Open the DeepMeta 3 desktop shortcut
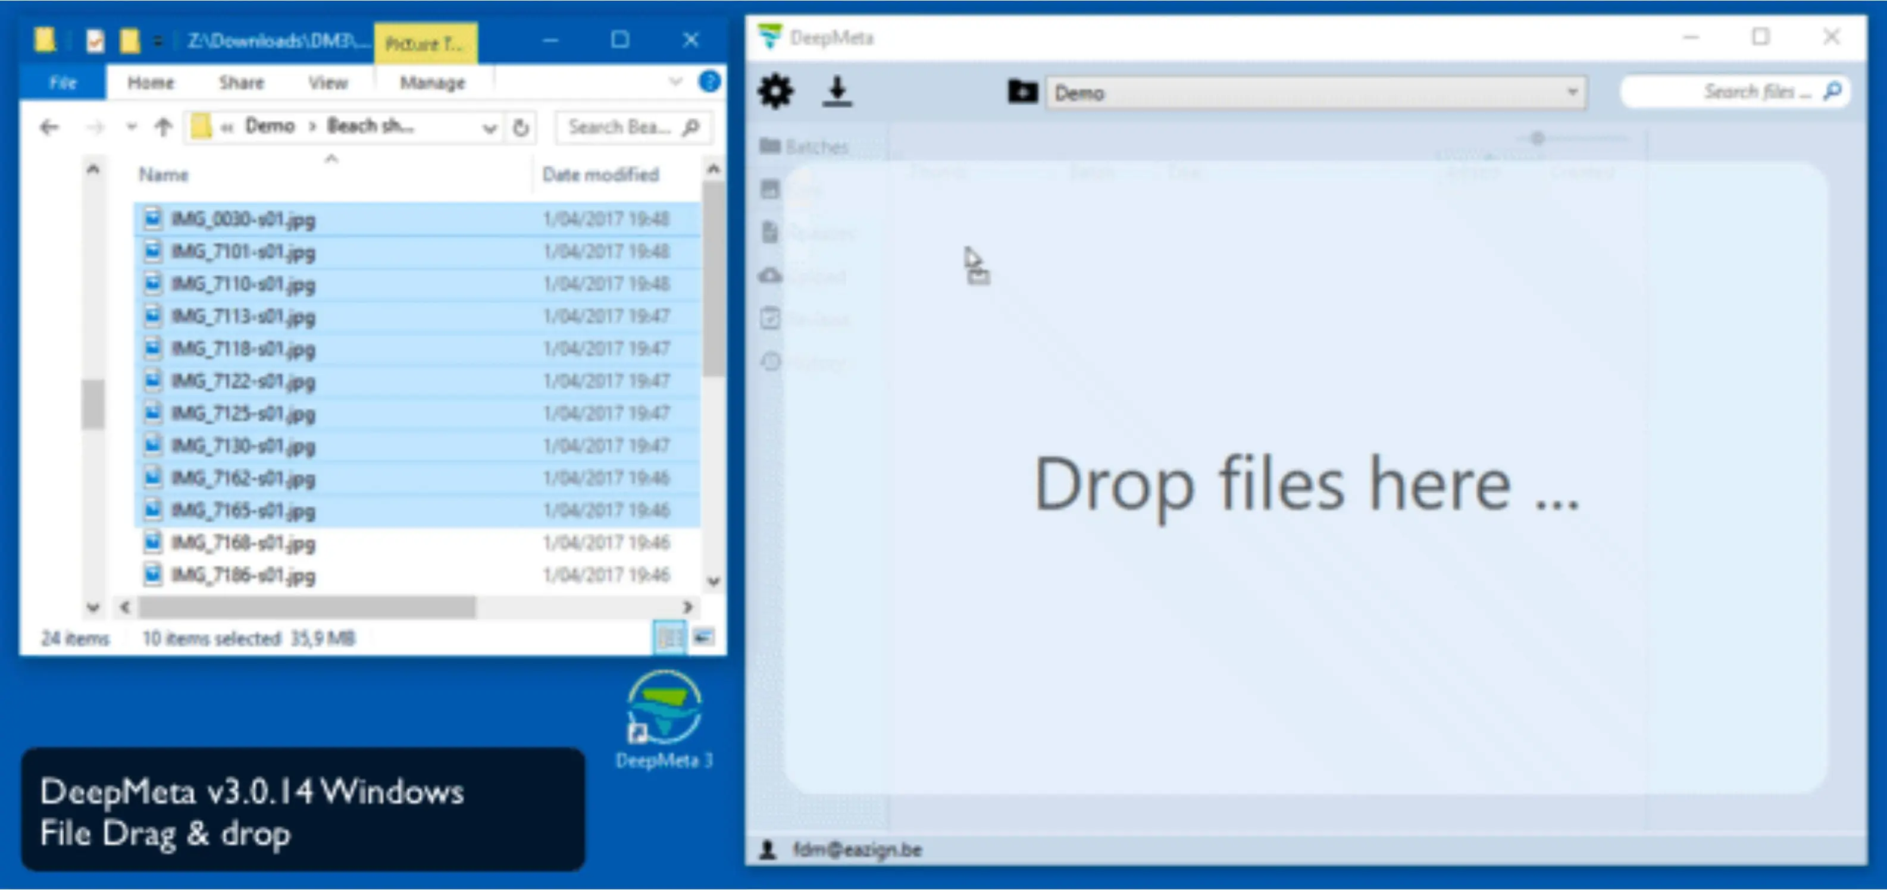 [x=664, y=719]
